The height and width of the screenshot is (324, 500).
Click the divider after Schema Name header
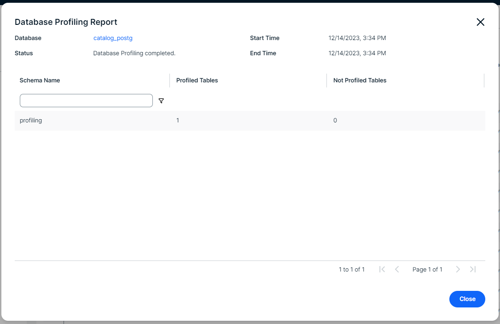169,80
